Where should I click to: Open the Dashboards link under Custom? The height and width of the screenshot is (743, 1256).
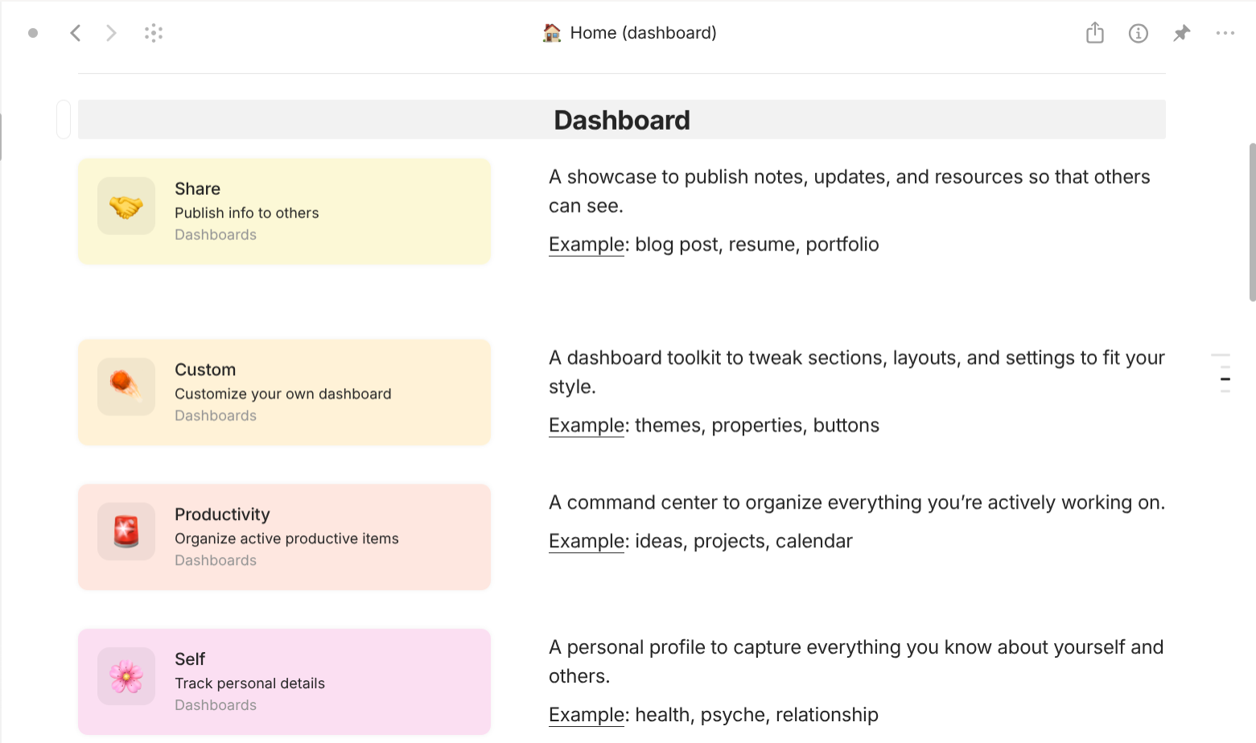coord(215,415)
